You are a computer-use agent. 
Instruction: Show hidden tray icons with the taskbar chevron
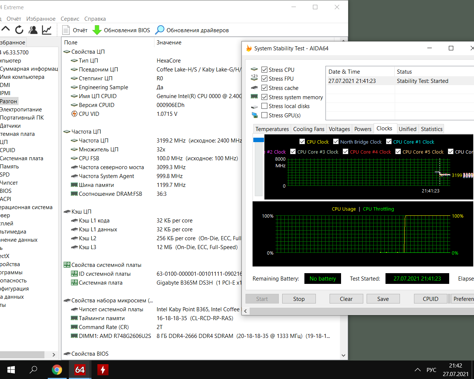[x=418, y=370]
